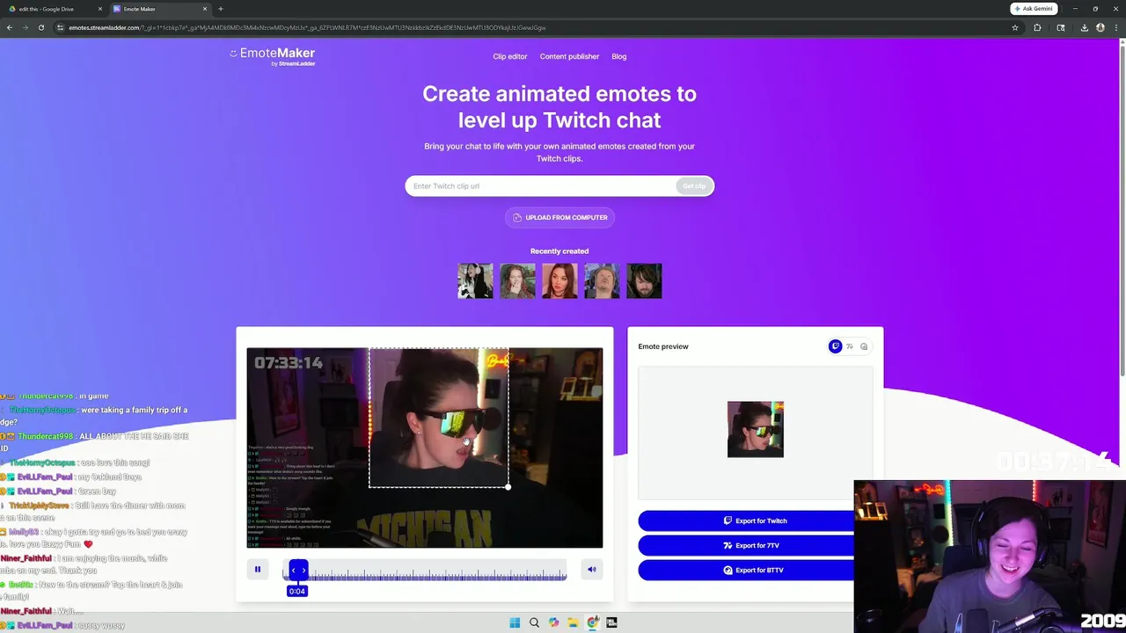The image size is (1126, 633).
Task: Click the blue timeline selection handle
Action: pos(298,570)
